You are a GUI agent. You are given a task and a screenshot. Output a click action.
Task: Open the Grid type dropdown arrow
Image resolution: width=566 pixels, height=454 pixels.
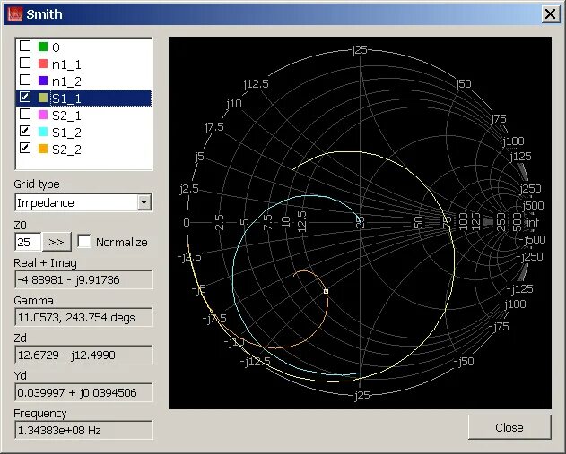pos(144,202)
